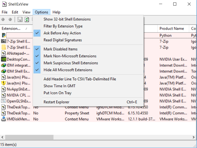This screenshot has height=148, width=197.
Task: Click the second gray circle toolbar icon
Action: coord(10,19)
